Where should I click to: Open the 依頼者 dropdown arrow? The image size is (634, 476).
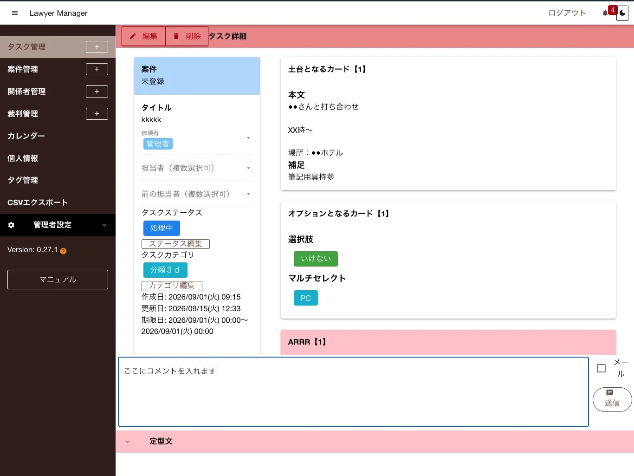pos(248,138)
